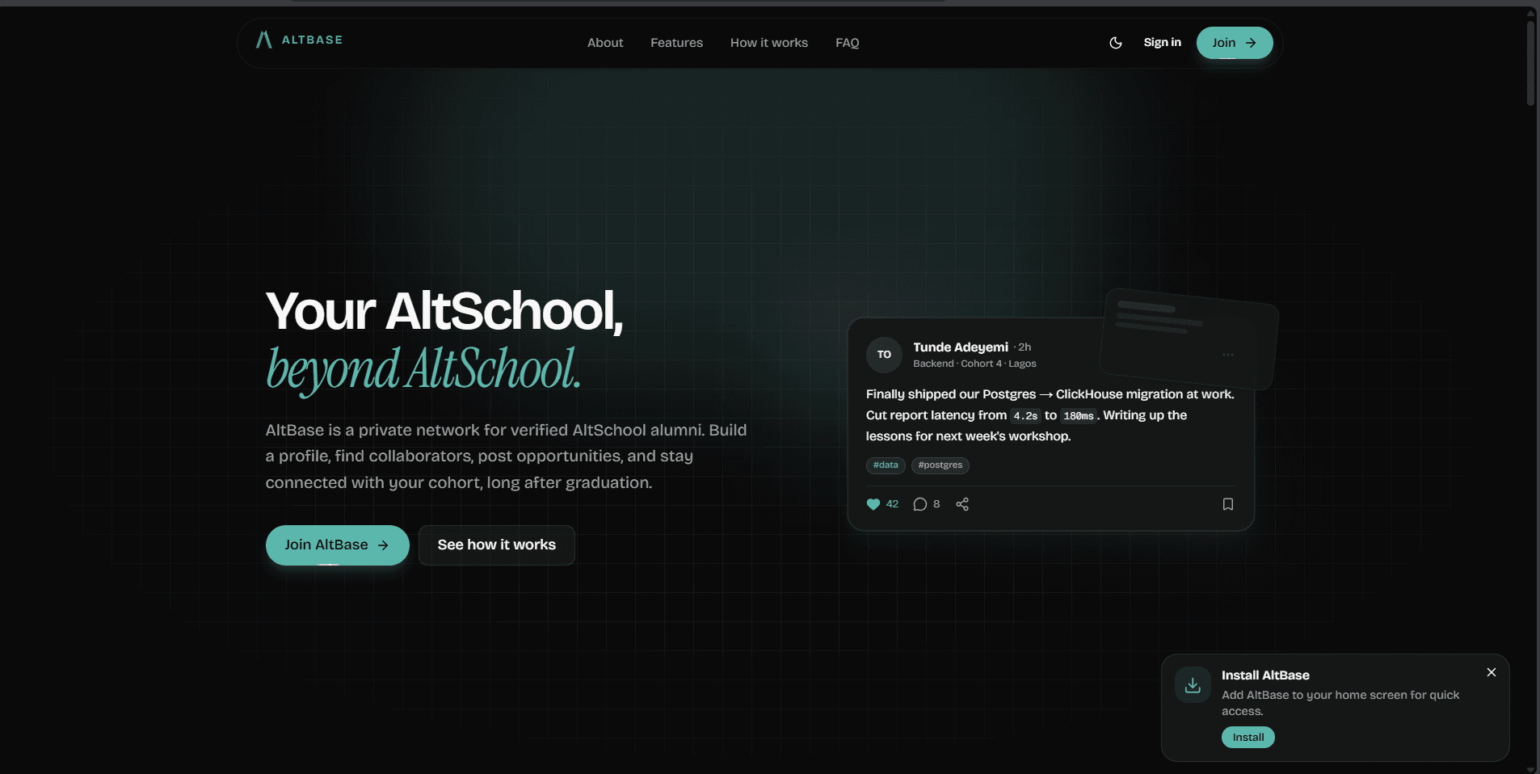Image resolution: width=1540 pixels, height=774 pixels.
Task: Click the #data tag
Action: [x=886, y=465]
